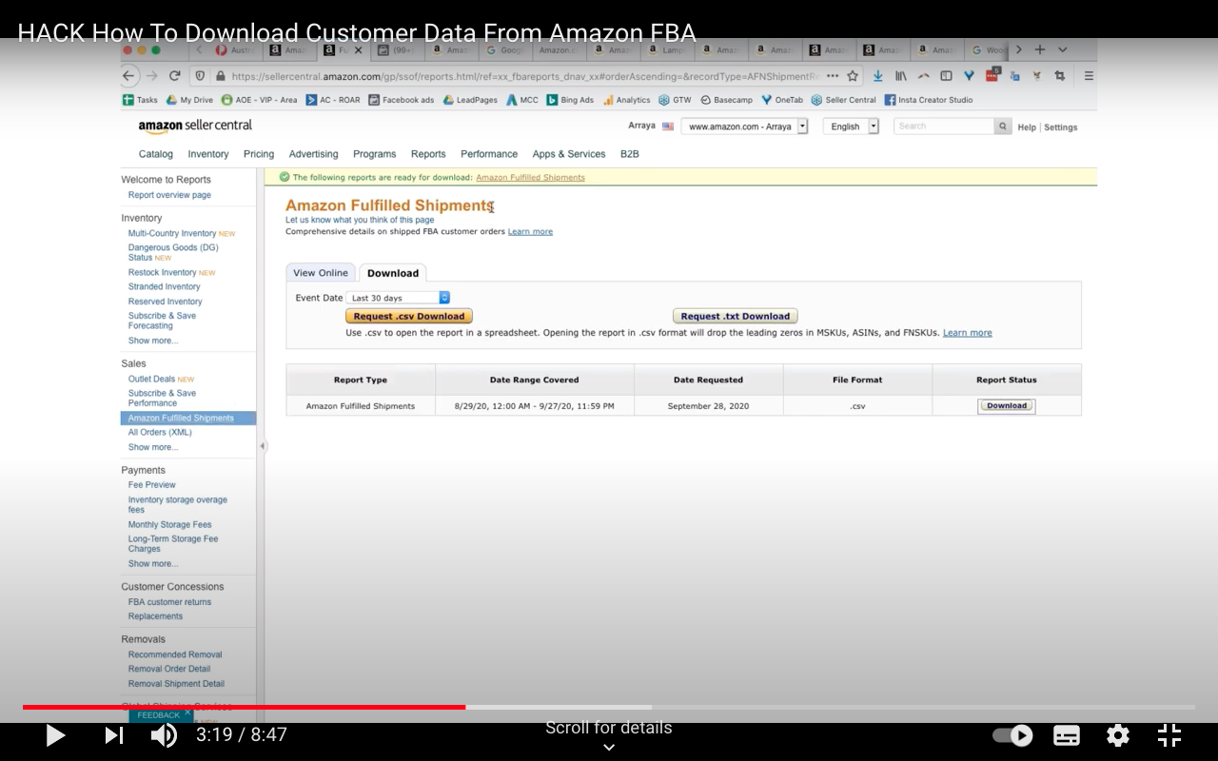
Task: Expand Show more under Sales
Action: 153,447
